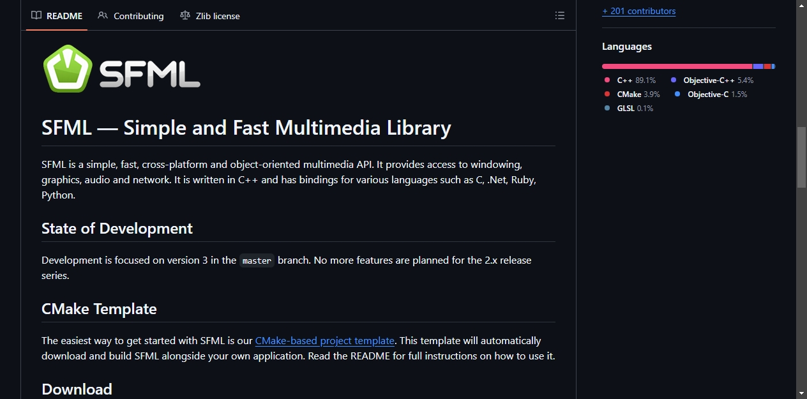Click the scrollbar down arrow
This screenshot has height=399, width=807.
(x=801, y=393)
